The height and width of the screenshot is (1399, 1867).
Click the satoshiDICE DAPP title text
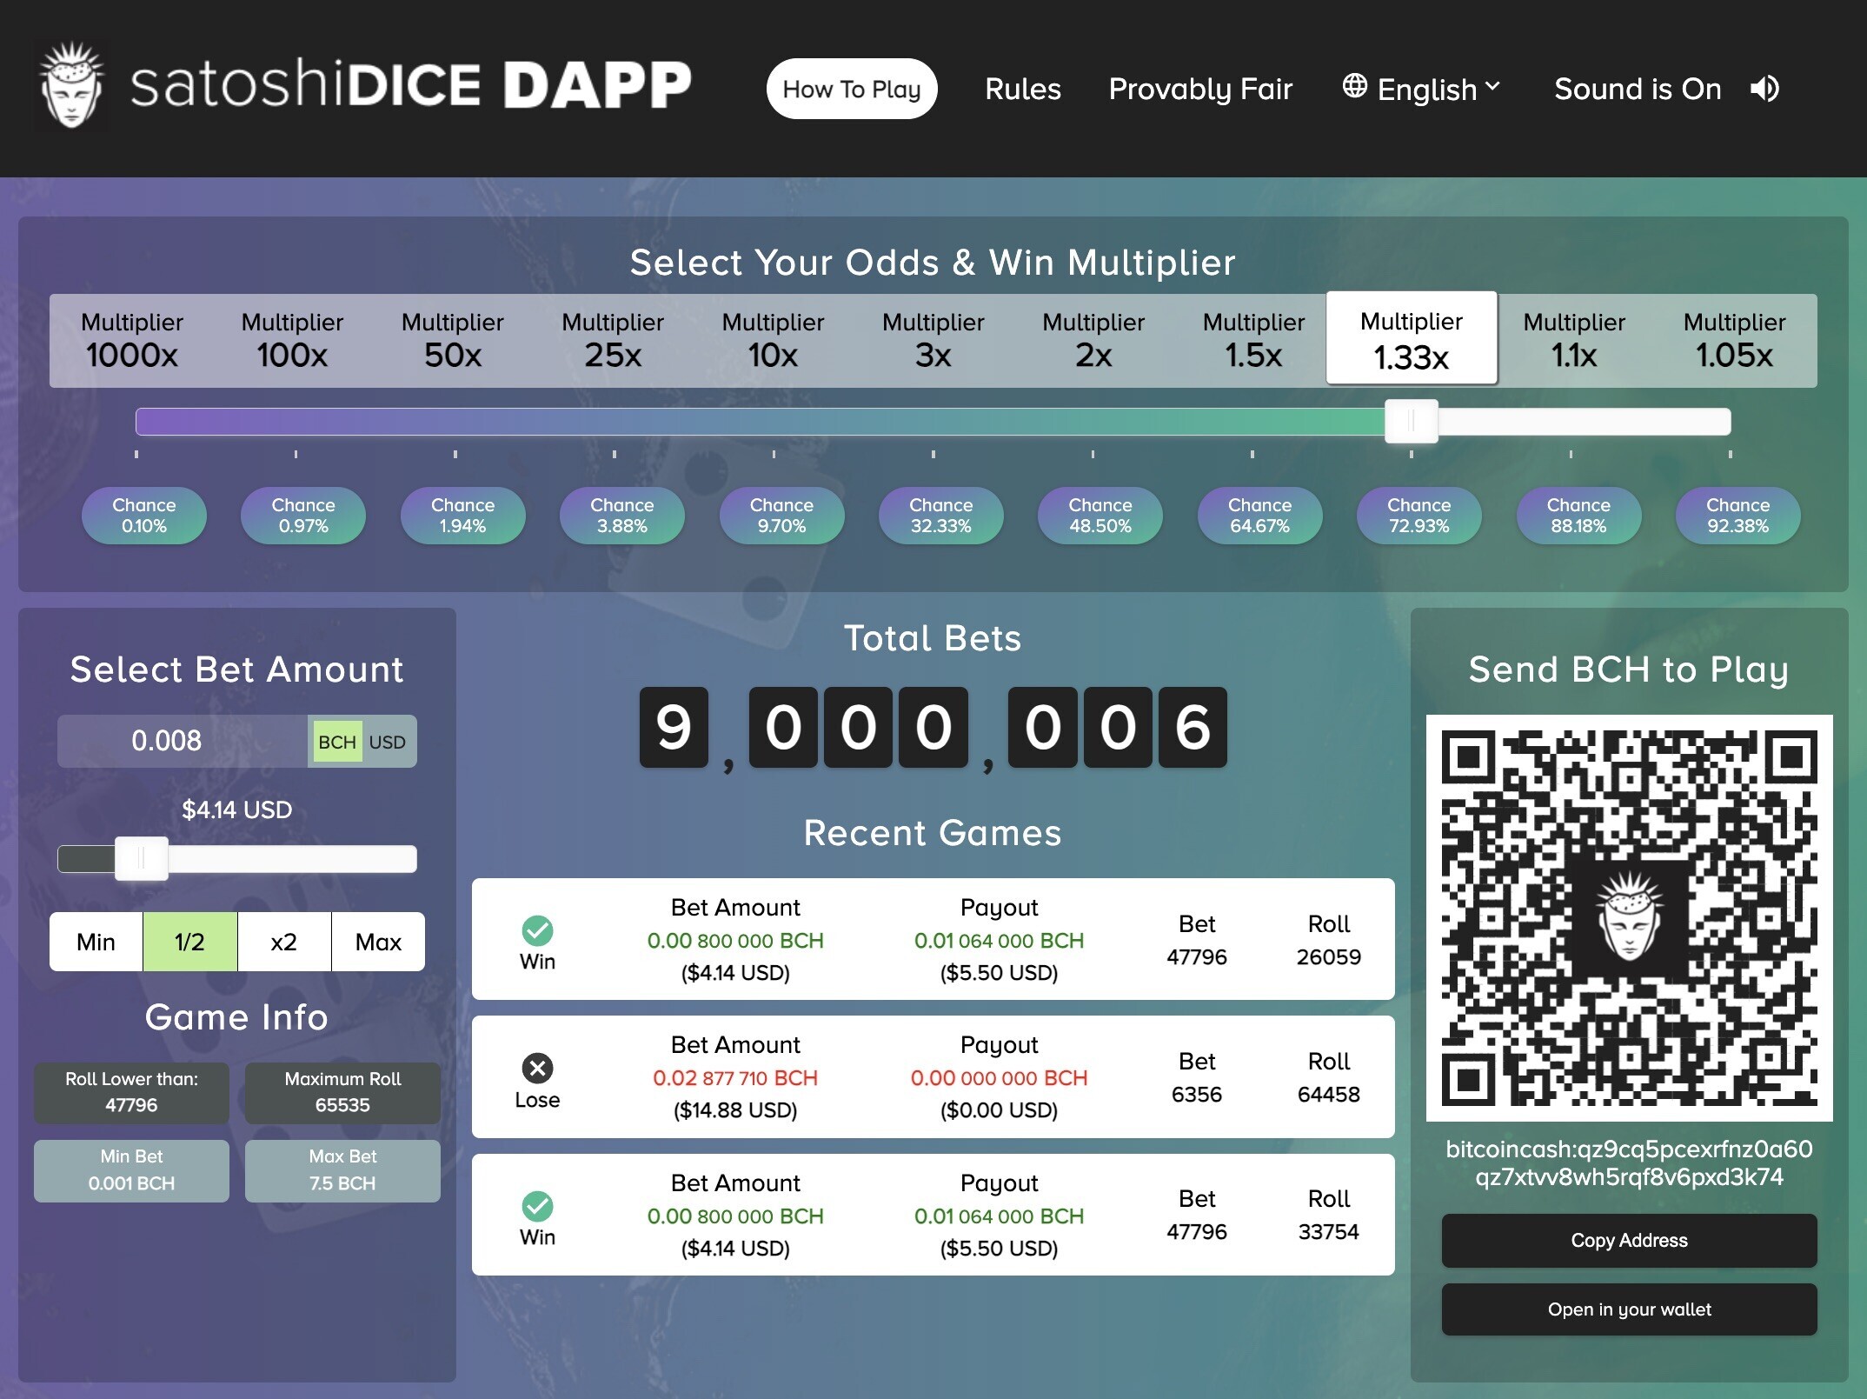[410, 85]
